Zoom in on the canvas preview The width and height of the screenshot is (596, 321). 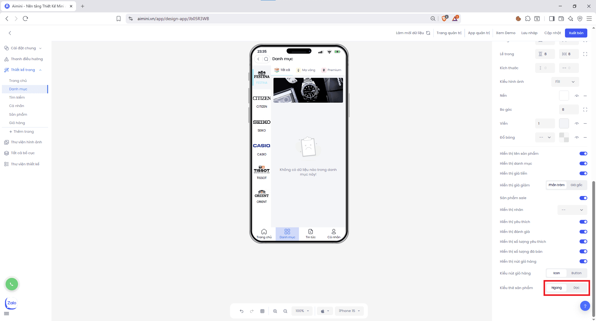[x=275, y=311]
